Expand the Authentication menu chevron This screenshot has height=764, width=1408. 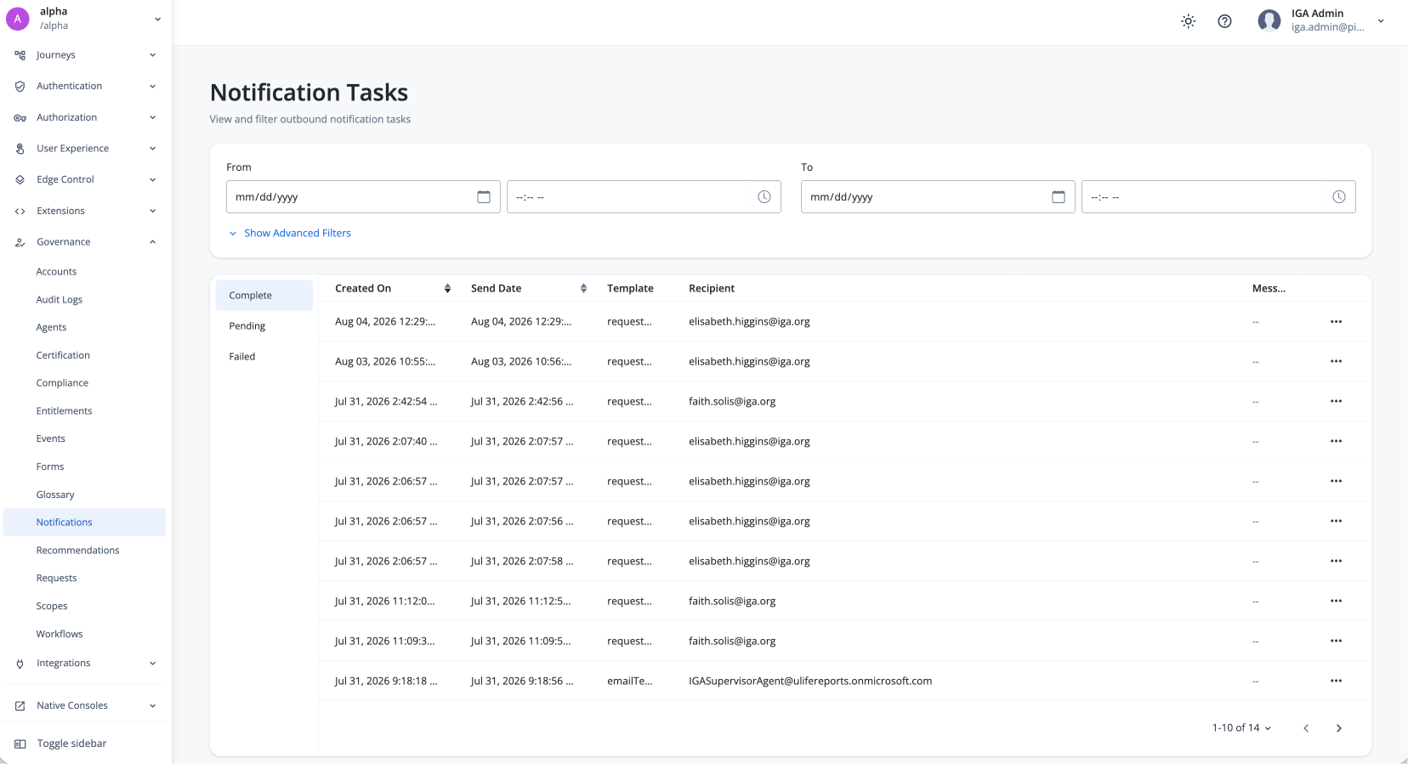tap(153, 87)
